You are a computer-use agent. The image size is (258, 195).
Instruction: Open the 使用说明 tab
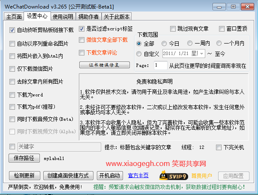coord(63,17)
